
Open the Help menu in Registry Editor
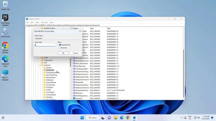[x=51, y=23]
